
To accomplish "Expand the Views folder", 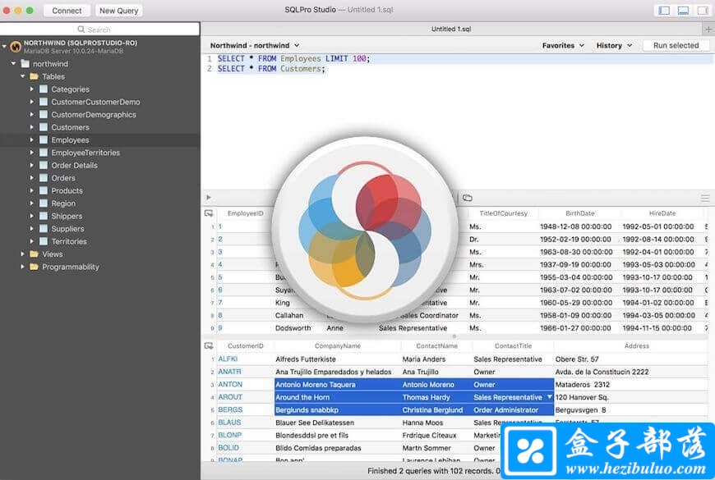I will click(x=22, y=254).
